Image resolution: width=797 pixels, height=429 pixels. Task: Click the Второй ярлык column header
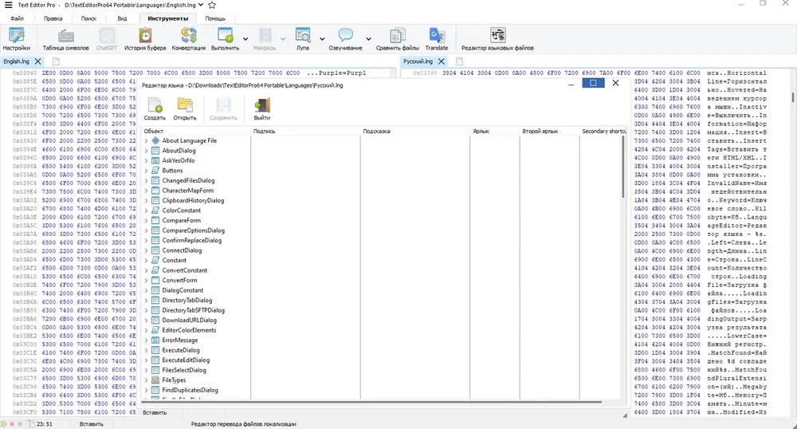(x=549, y=131)
